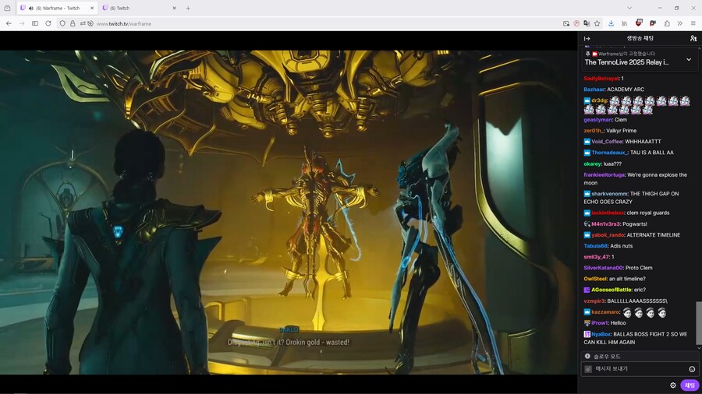Image resolution: width=702 pixels, height=394 pixels.
Task: Click username dr3dg in chat
Action: point(599,100)
